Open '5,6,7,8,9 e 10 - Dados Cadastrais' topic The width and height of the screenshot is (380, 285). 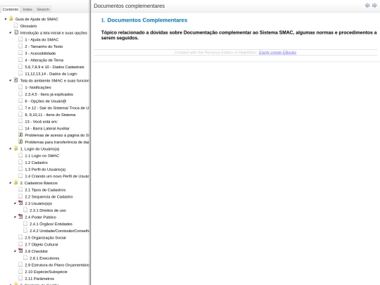[x=54, y=67]
